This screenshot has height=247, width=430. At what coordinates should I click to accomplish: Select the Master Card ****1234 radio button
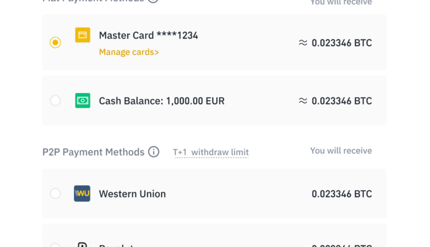55,43
